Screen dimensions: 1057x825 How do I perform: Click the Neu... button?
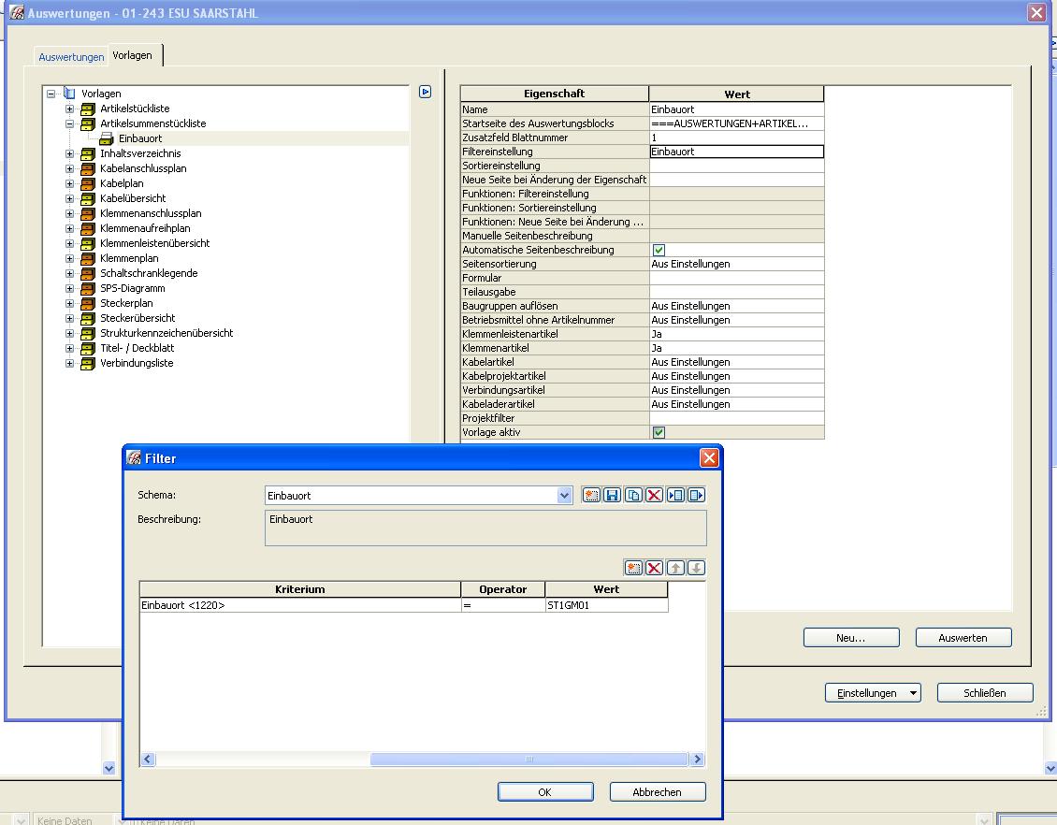click(x=850, y=638)
